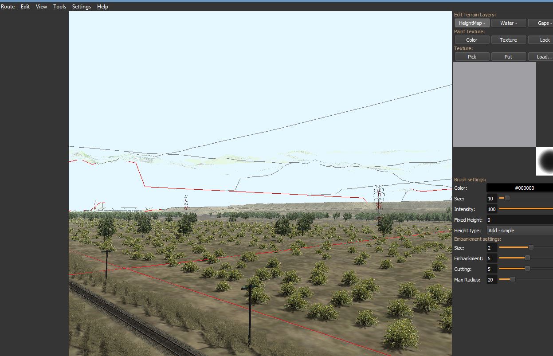Click the Max Radius slider

click(526, 279)
